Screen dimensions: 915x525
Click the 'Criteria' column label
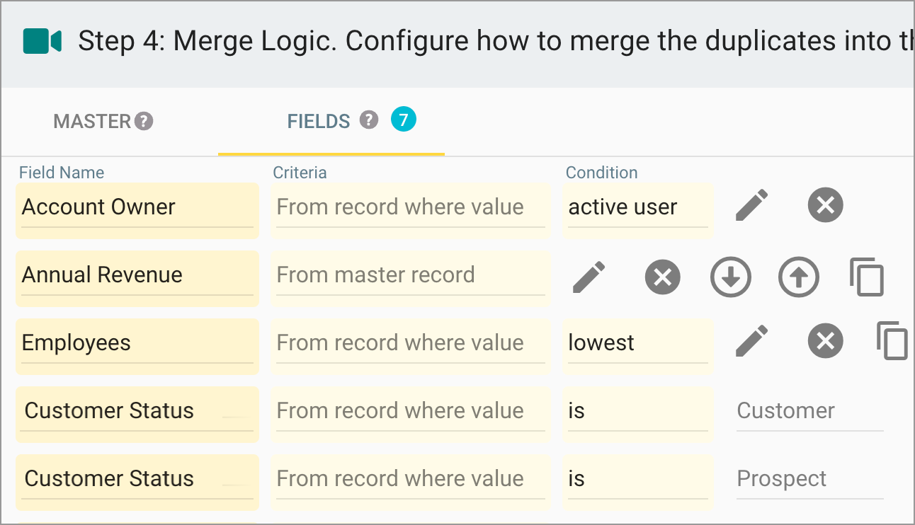click(300, 173)
